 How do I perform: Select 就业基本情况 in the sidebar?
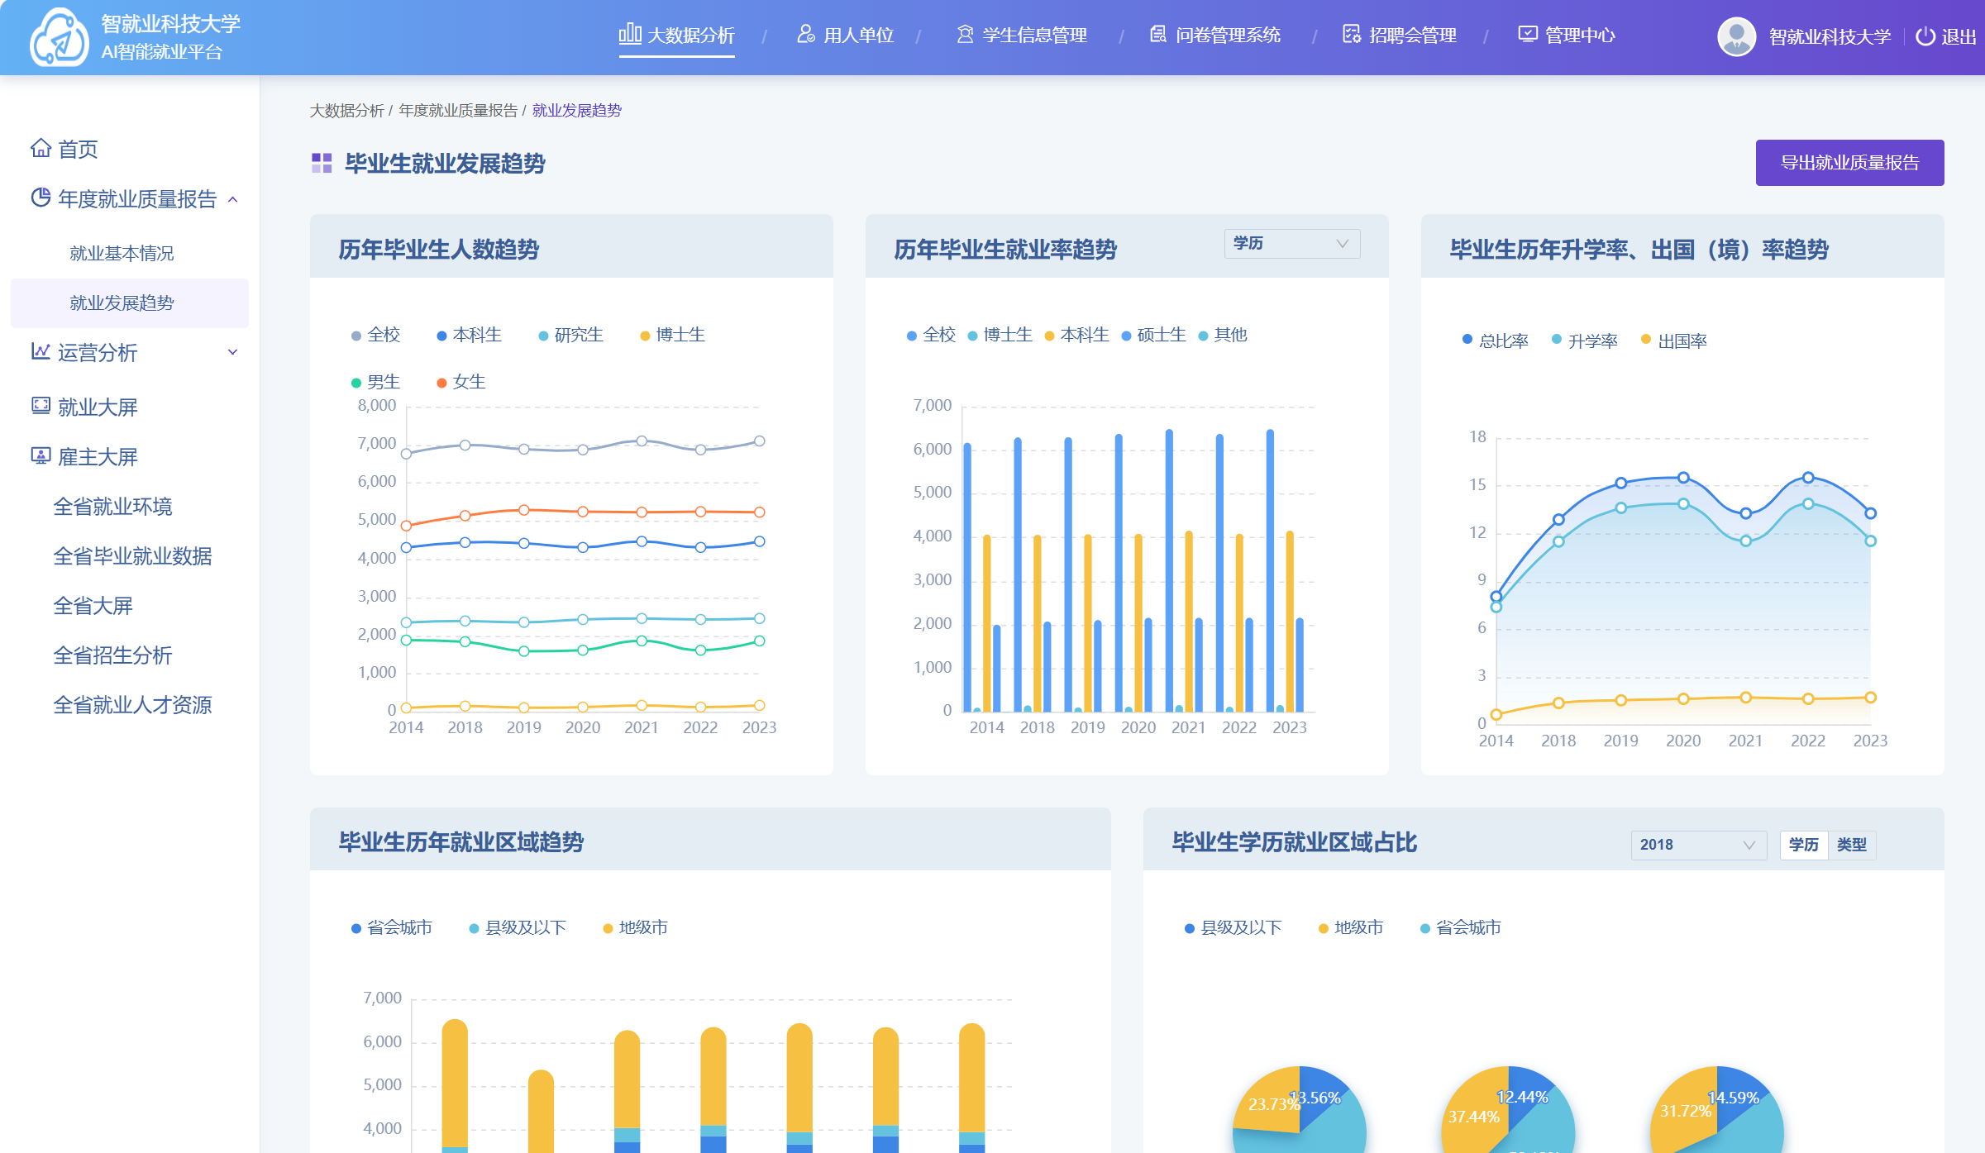[122, 253]
